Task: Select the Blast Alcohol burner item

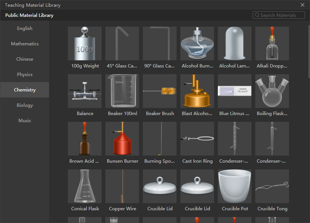Action: click(197, 91)
